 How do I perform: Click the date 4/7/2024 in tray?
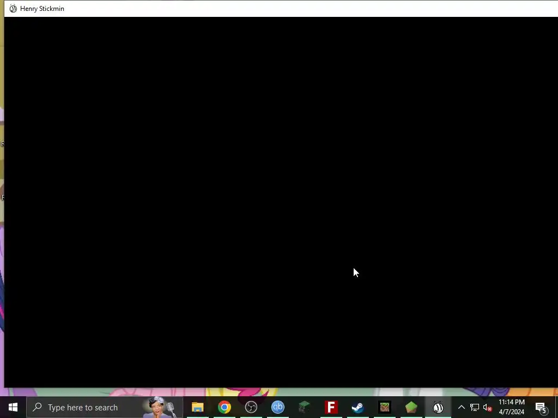tap(511, 412)
